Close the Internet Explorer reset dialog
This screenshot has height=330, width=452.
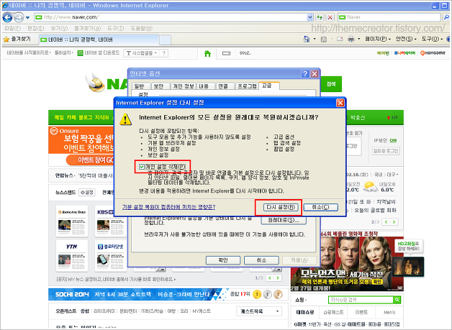(x=340, y=103)
